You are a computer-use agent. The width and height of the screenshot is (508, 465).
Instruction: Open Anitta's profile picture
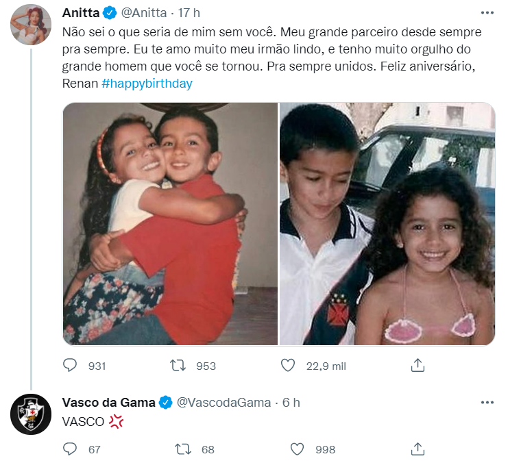click(31, 27)
